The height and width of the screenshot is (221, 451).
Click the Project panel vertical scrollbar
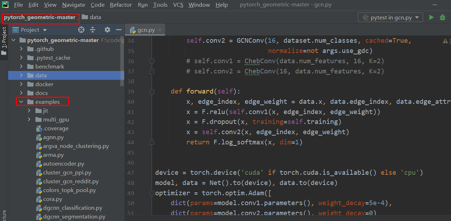[x=123, y=61]
